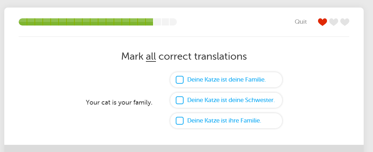Click the first green segment of progress bar

(23, 22)
